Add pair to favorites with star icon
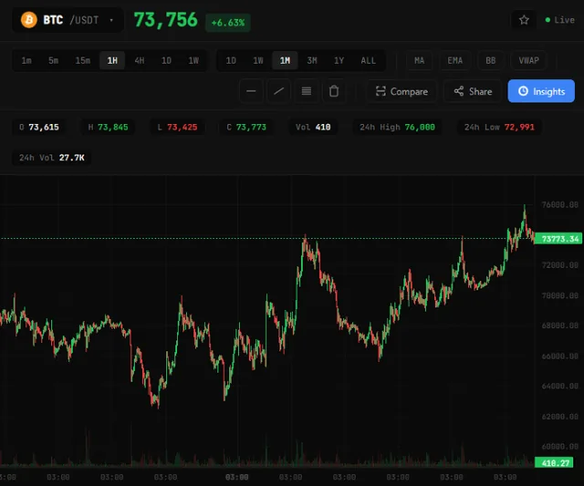584x486 pixels. pos(524,20)
